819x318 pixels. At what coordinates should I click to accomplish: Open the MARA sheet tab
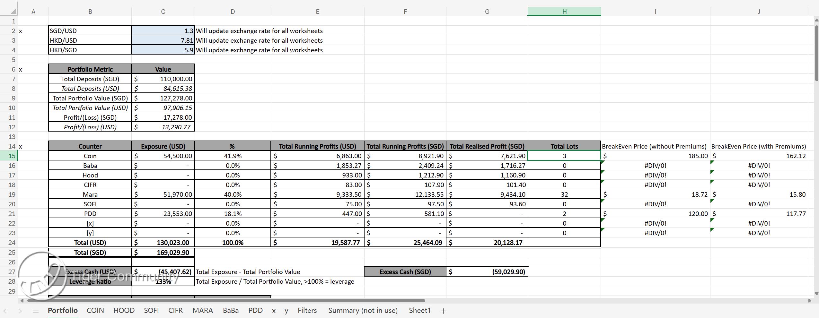202,310
